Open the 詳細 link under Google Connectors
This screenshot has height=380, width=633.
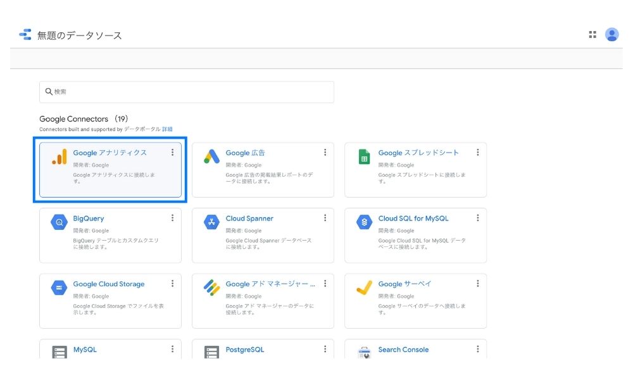click(167, 129)
